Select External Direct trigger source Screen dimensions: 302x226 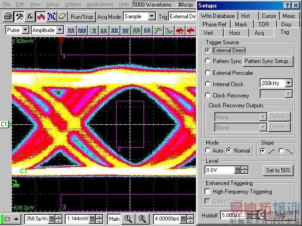(208, 50)
